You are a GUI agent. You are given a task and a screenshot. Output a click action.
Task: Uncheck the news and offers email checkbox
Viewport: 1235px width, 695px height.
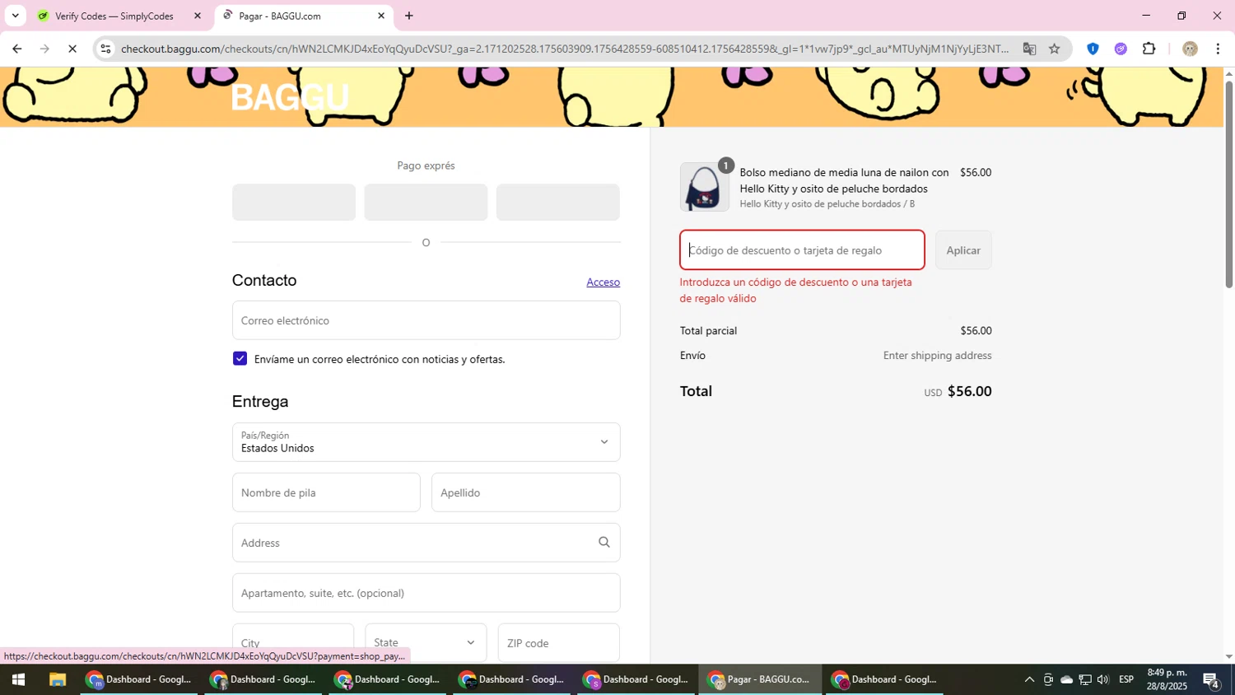pos(240,358)
